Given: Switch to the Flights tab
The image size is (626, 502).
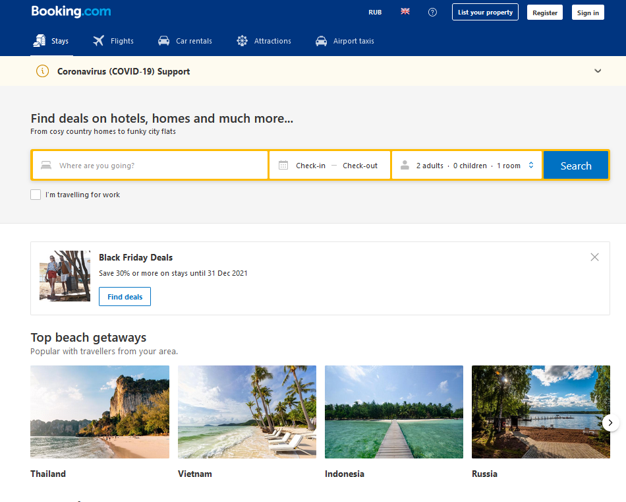Looking at the screenshot, I should [113, 41].
